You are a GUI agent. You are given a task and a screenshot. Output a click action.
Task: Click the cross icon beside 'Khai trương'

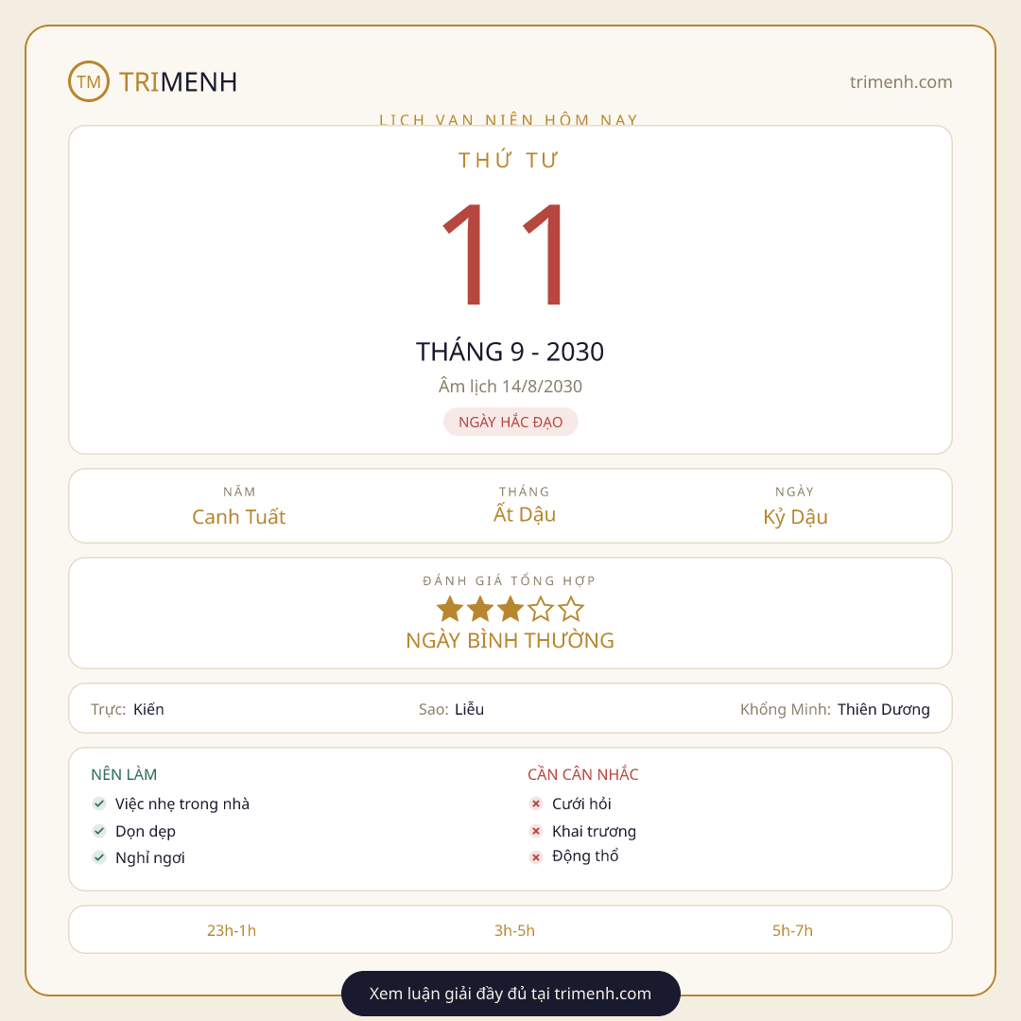[536, 831]
